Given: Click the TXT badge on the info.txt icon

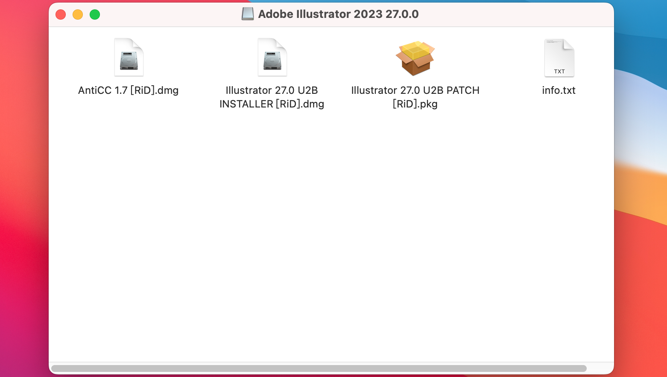Looking at the screenshot, I should point(559,71).
